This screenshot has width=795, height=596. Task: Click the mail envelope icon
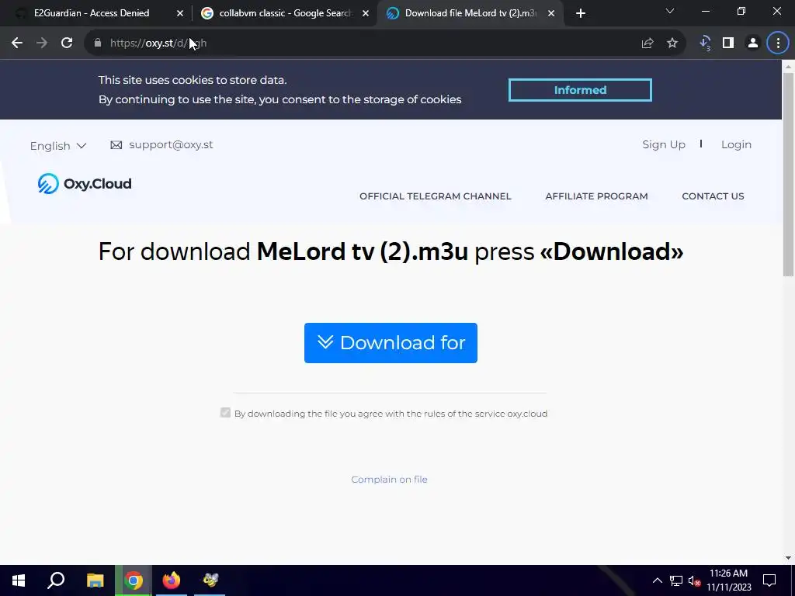tap(116, 145)
